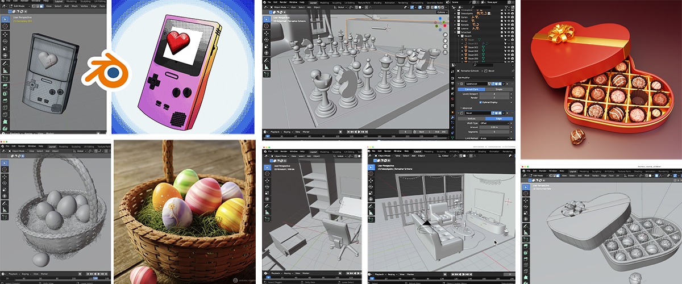Uncheck the Garten collection exclude checkbox

pos(502,17)
